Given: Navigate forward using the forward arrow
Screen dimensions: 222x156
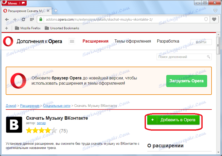Looking at the screenshot, I should point(15,19).
